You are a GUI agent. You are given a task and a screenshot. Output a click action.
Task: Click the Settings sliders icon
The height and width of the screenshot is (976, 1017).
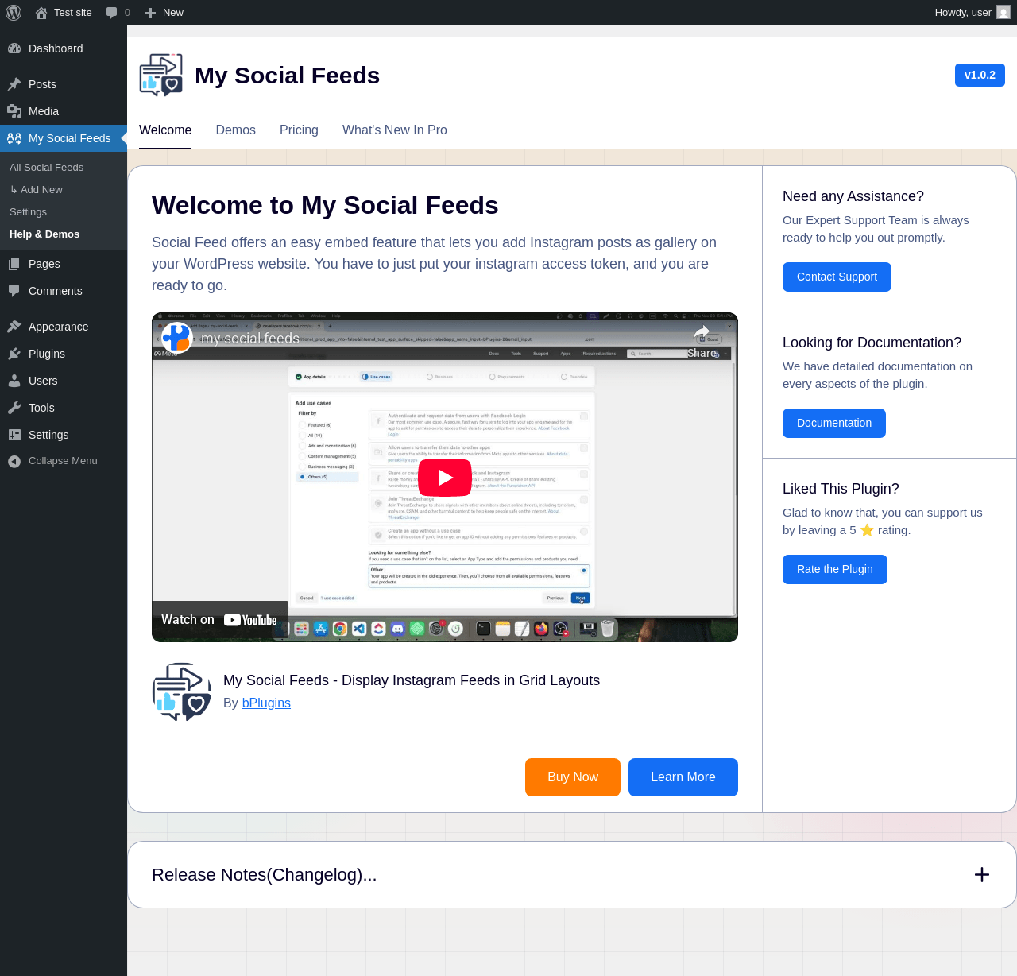(14, 435)
